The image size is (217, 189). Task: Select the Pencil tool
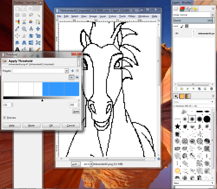(x=38, y=49)
